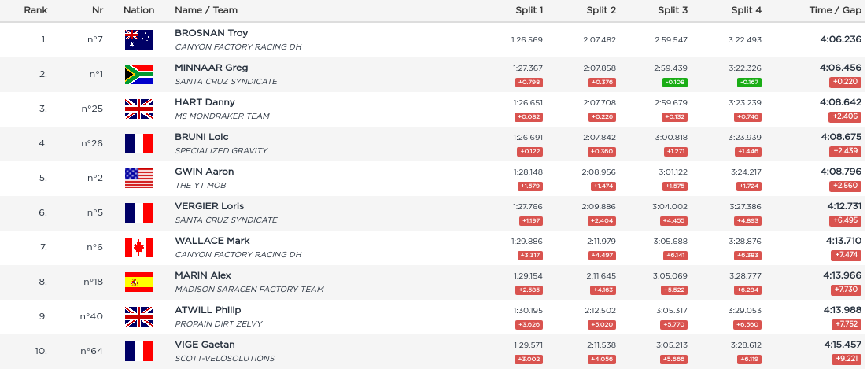Click the Spanish flag for Marin Alex

click(x=138, y=282)
